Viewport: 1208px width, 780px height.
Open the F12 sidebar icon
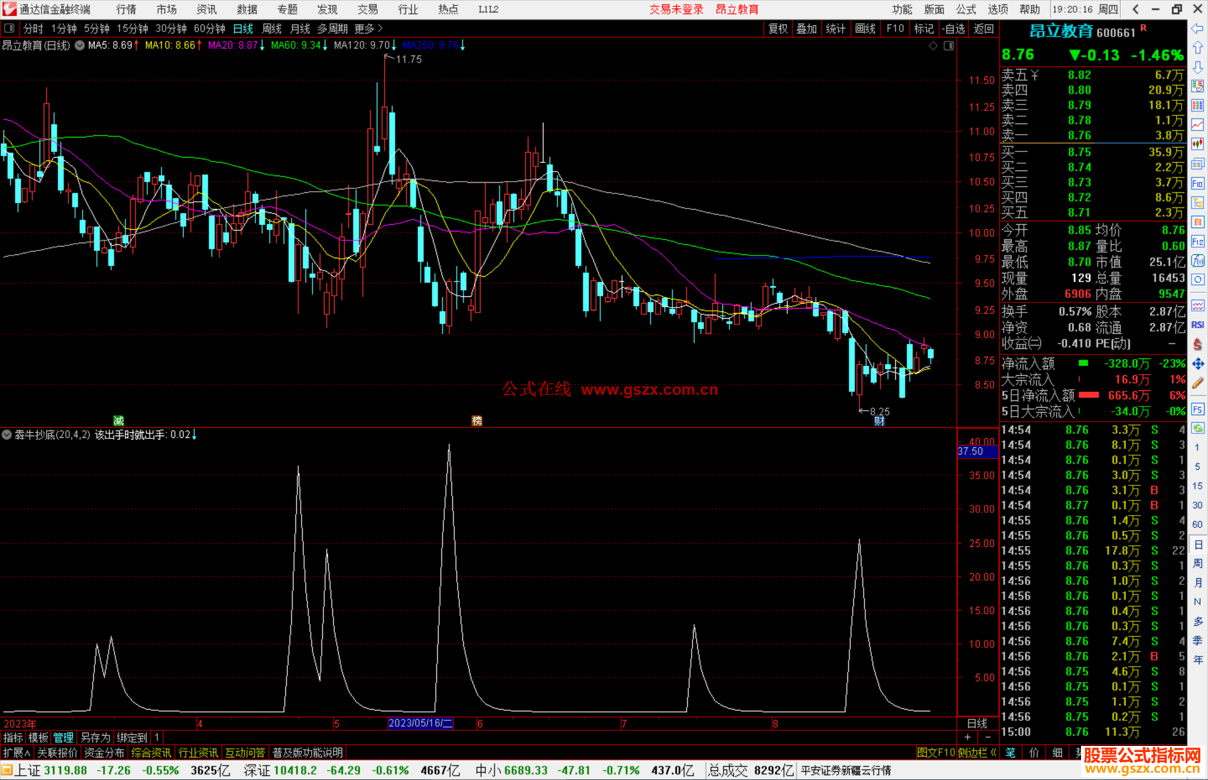click(1197, 242)
